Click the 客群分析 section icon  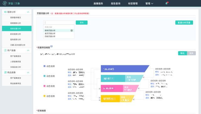coord(5,12)
